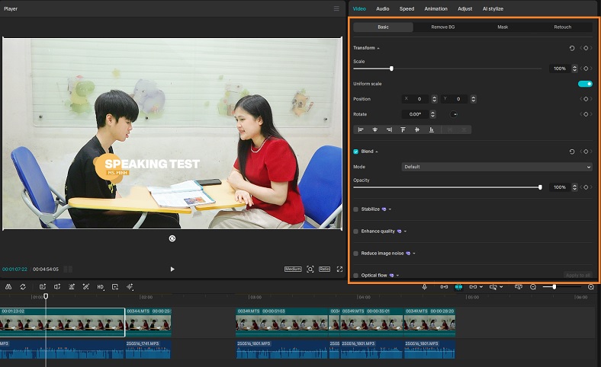Expand the Optical flow section arrow
The image size is (601, 367).
(x=397, y=276)
